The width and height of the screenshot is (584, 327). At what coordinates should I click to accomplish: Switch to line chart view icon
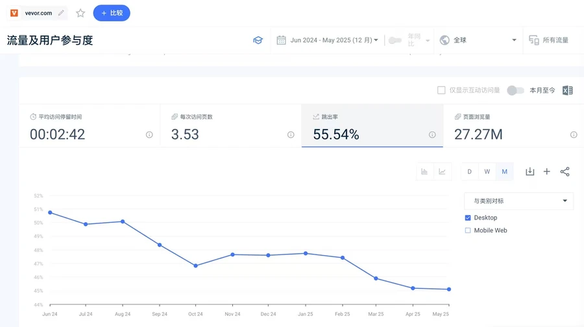coord(442,172)
